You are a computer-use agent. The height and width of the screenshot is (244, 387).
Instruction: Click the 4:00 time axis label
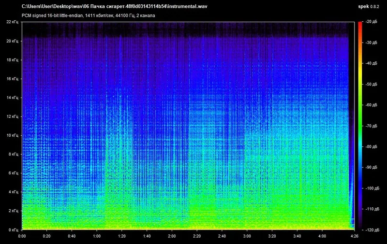pos(322,236)
